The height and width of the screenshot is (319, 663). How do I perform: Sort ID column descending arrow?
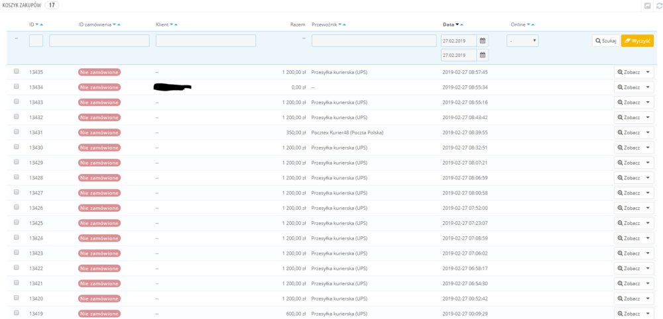coord(37,25)
